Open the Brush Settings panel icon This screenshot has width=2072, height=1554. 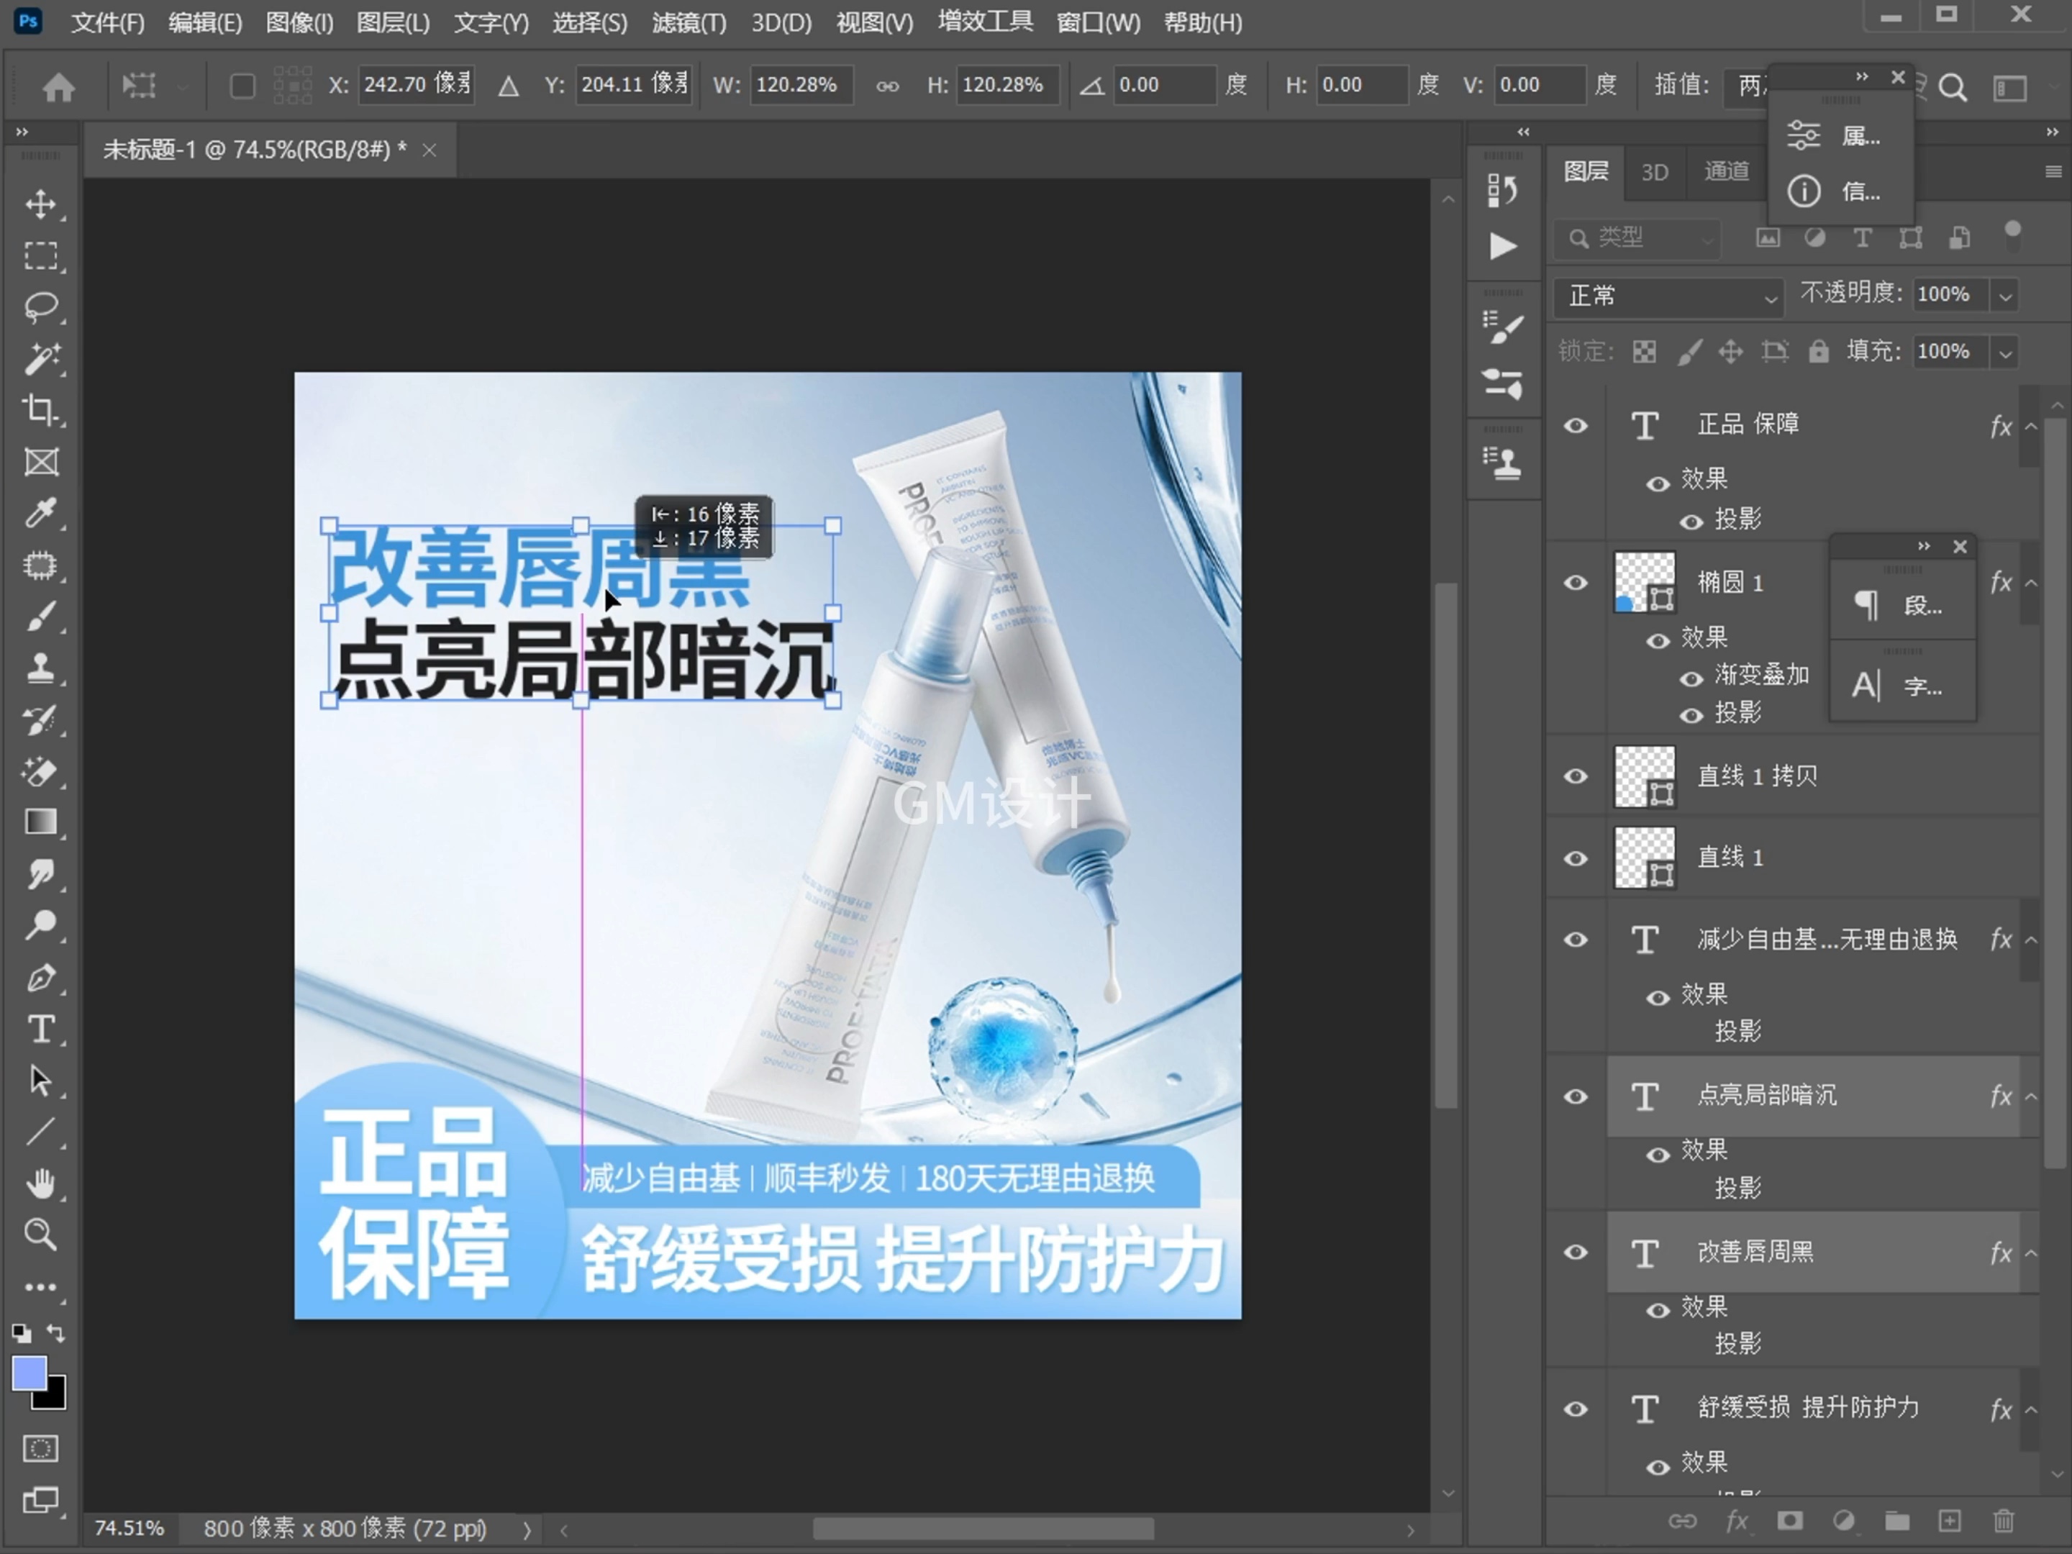[x=1502, y=327]
